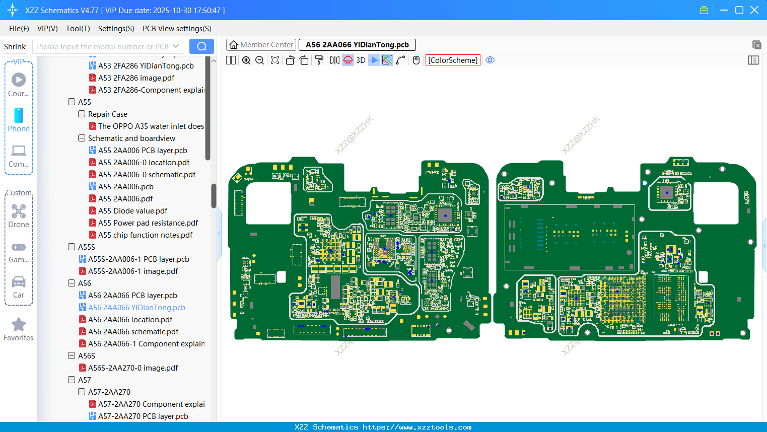Viewport: 767px width, 432px height.
Task: Zoom in on the PCB board view
Action: click(246, 60)
